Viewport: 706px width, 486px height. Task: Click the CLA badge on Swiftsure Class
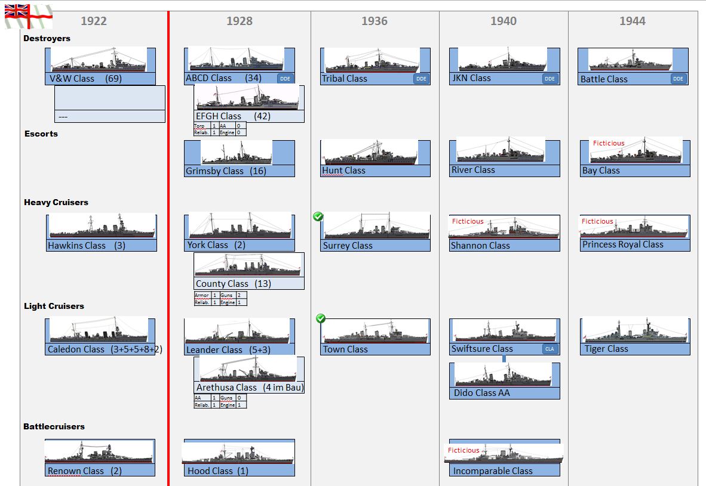click(550, 349)
